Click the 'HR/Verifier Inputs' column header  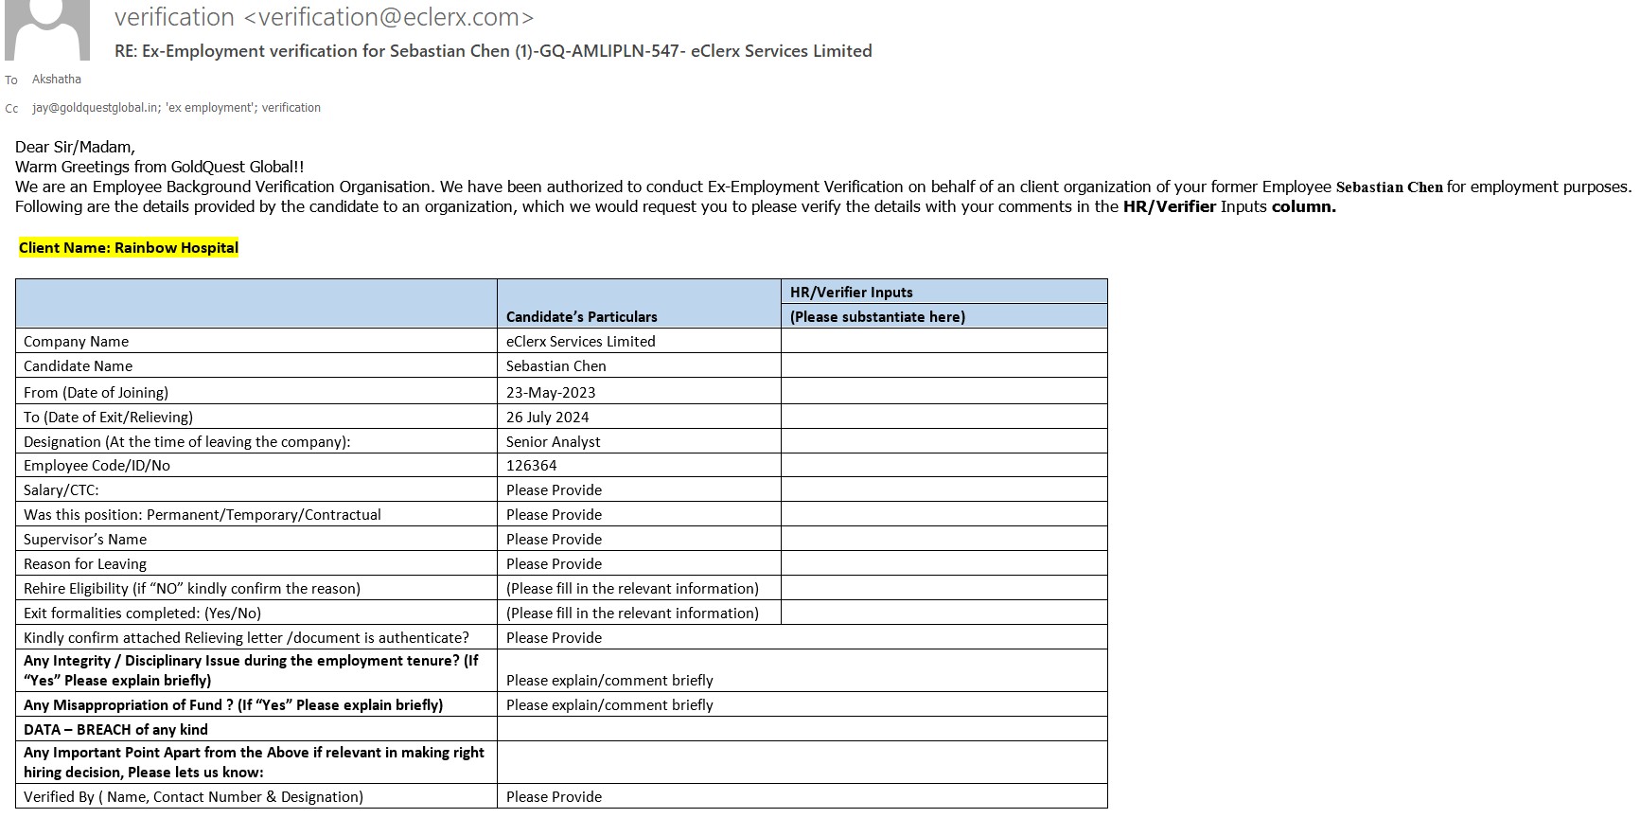pyautogui.click(x=852, y=292)
